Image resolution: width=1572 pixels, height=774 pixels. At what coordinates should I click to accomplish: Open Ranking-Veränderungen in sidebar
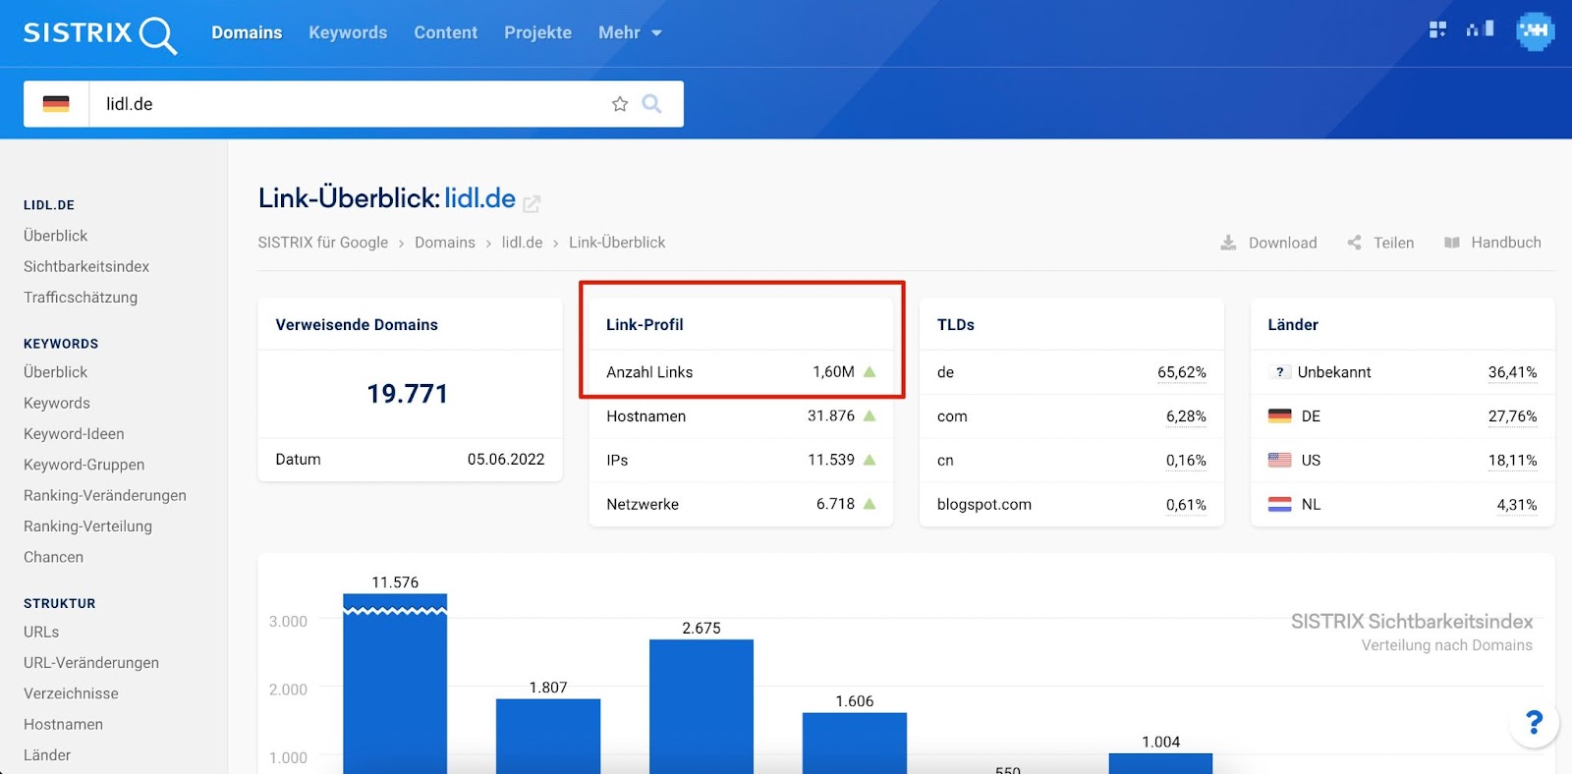click(105, 495)
